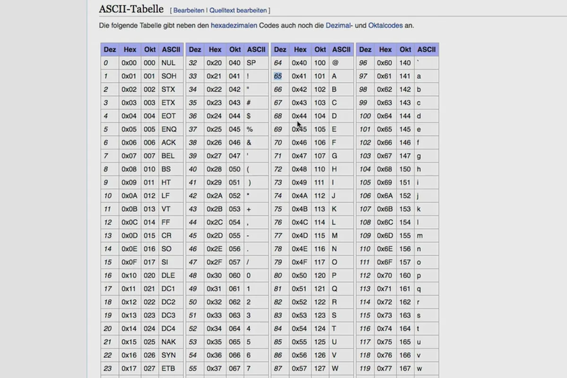Click the DC1 ASCII cell
Screen dimensions: 567x378
171,289
